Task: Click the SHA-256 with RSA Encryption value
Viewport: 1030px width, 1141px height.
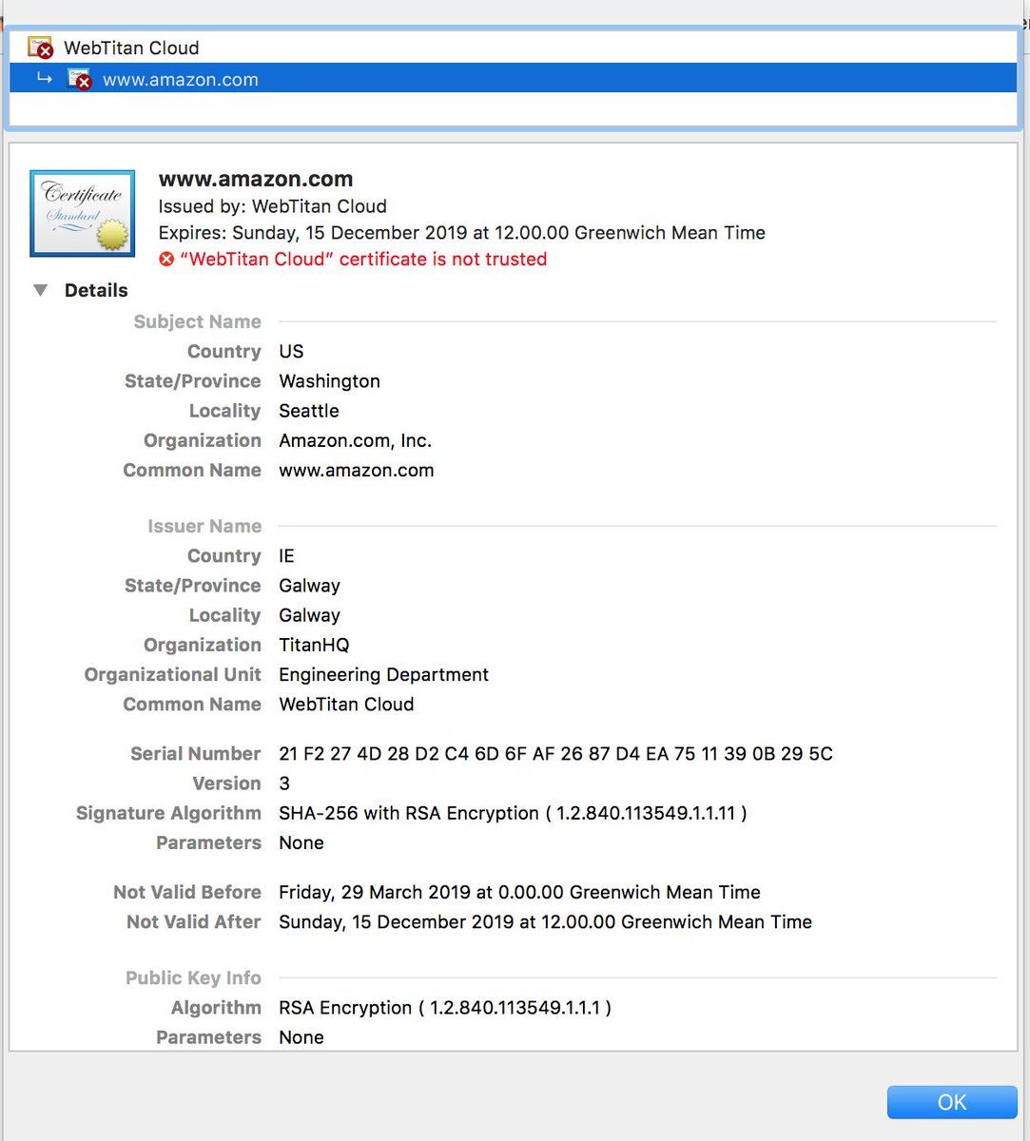Action: (x=513, y=813)
